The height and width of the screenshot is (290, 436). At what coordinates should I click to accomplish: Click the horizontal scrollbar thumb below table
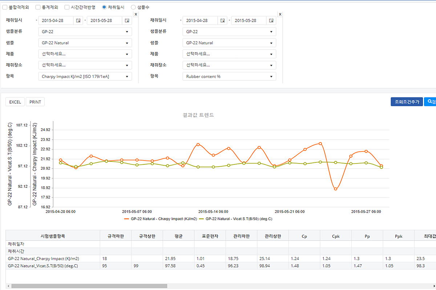click(89, 286)
